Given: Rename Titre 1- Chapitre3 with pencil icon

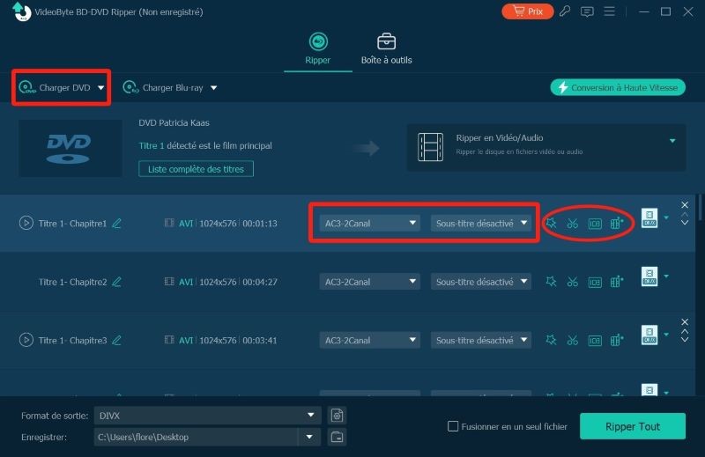Looking at the screenshot, I should (x=116, y=340).
